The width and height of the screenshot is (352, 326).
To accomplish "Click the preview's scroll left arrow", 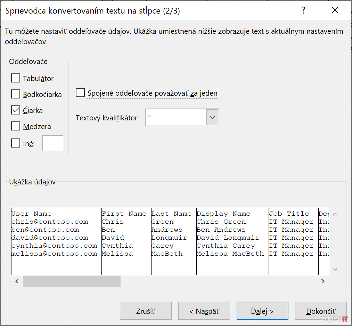I will point(17,281).
